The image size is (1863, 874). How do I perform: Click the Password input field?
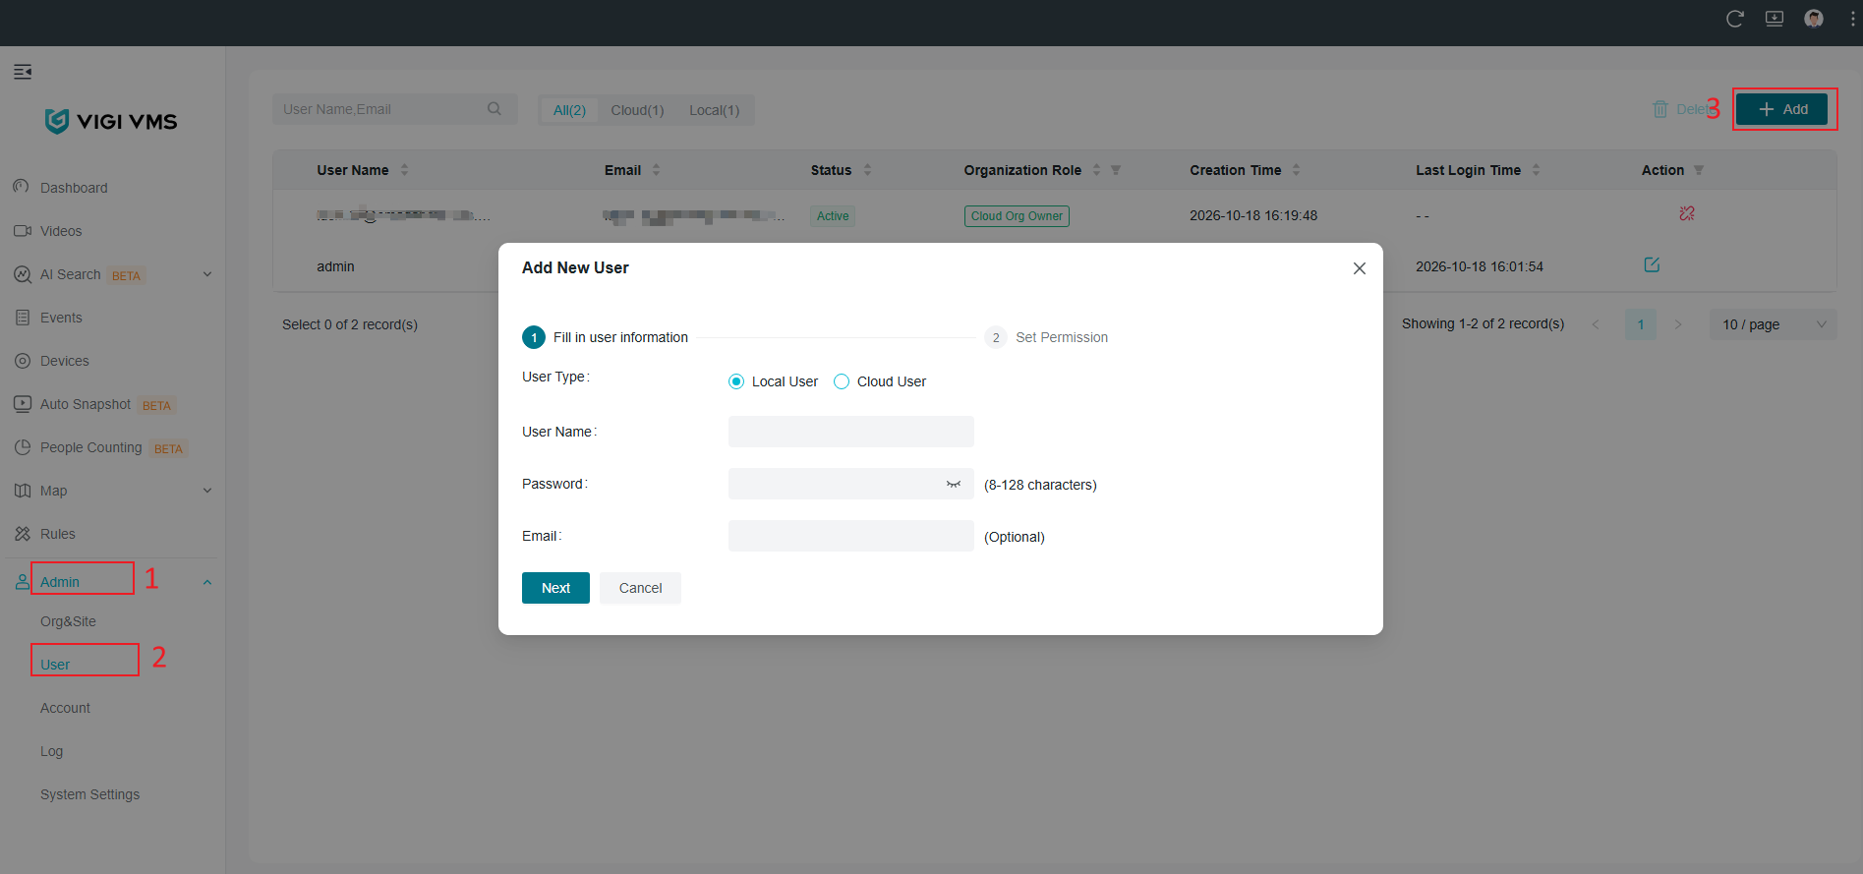851,484
